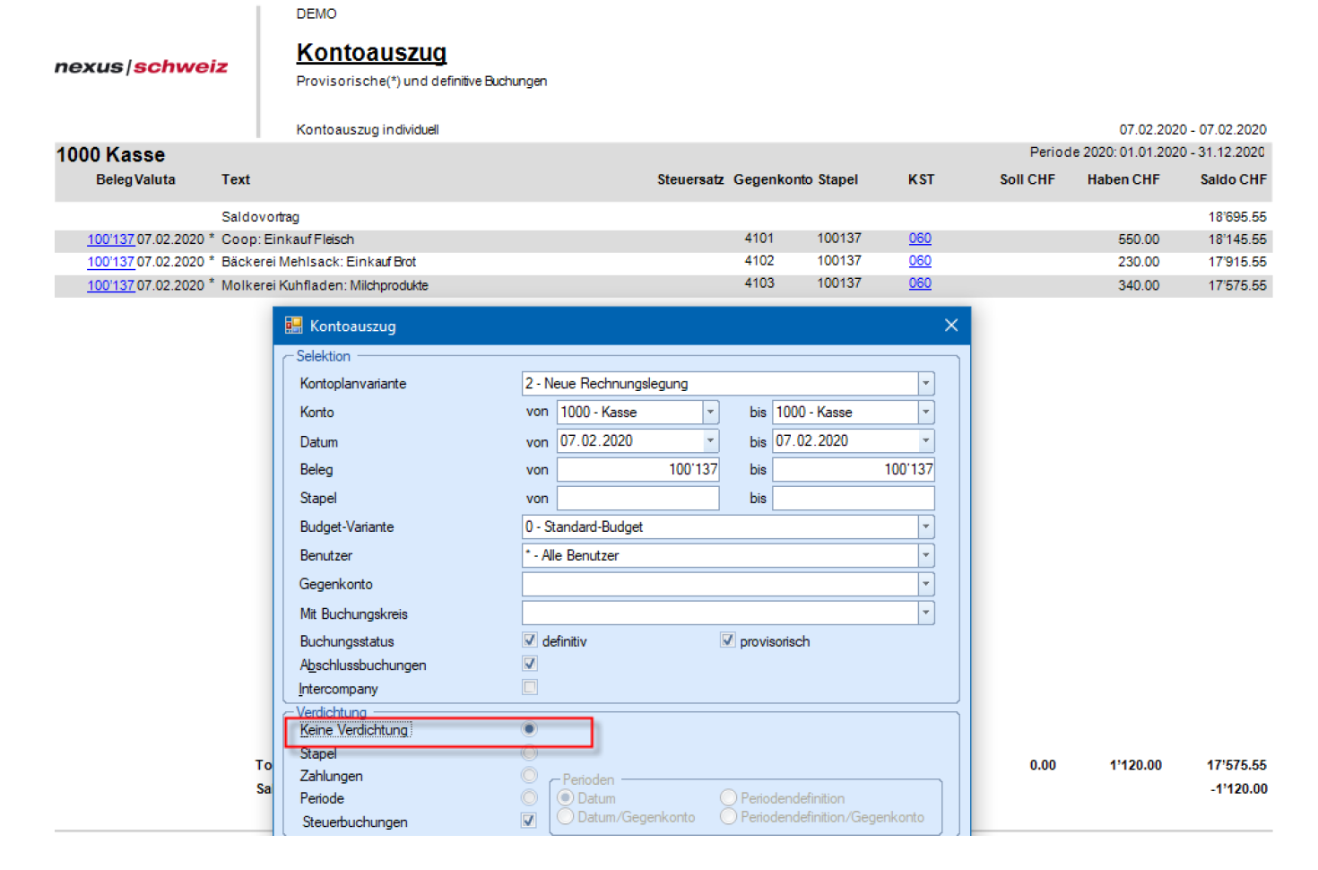The image size is (1318, 870).
Task: Open the Gegenkonto dropdown
Action: click(x=925, y=585)
